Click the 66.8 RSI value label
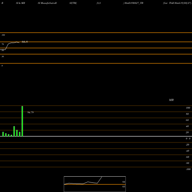The height and width of the screenshot is (192, 192). pos(25,42)
